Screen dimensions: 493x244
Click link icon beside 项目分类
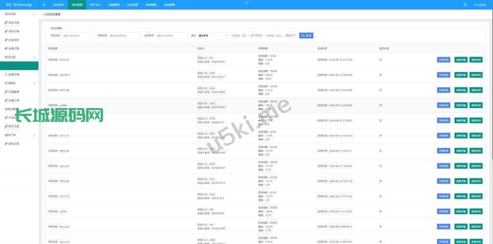tap(6, 31)
